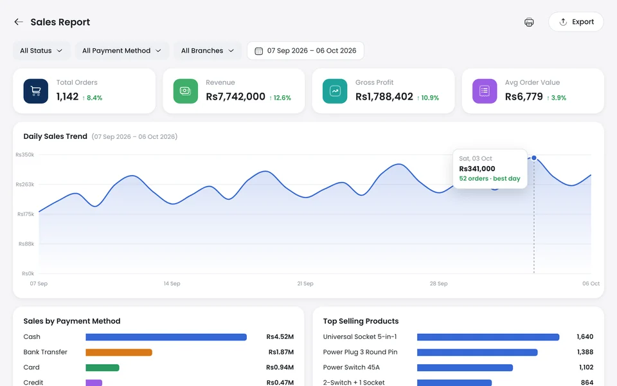Click the 21 Sep axis label
This screenshot has width=617, height=386.
305,284
